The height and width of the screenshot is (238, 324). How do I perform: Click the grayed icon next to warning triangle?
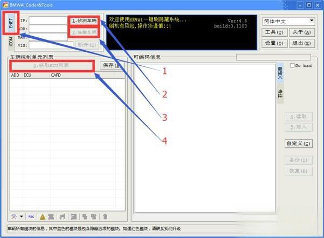(51, 216)
